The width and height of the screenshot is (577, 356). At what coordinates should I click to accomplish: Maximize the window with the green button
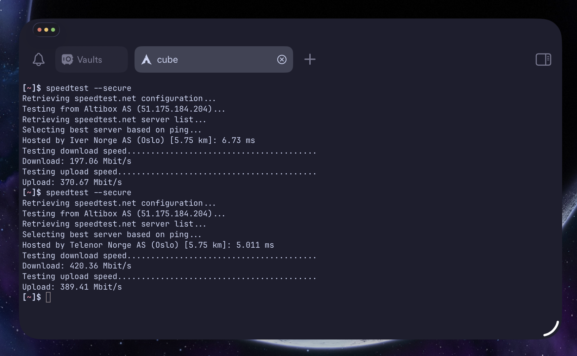[x=53, y=30]
